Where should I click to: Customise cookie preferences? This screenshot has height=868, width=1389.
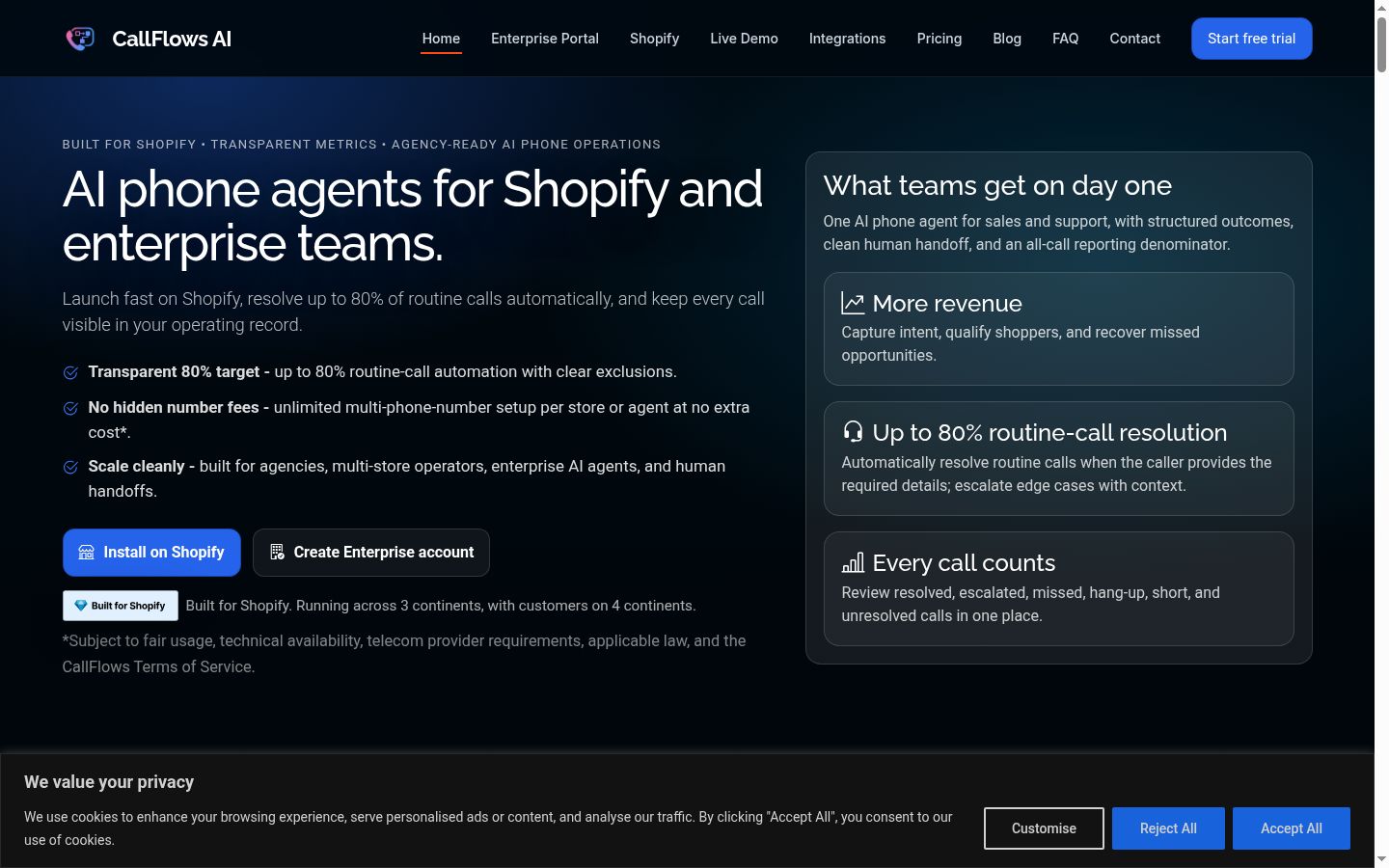tap(1044, 828)
